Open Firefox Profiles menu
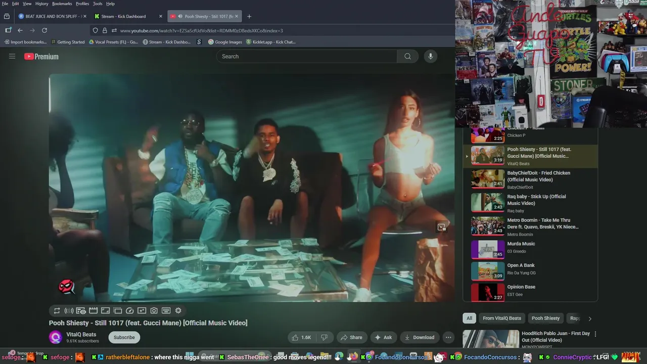Image resolution: width=647 pixels, height=364 pixels. pos(82,4)
